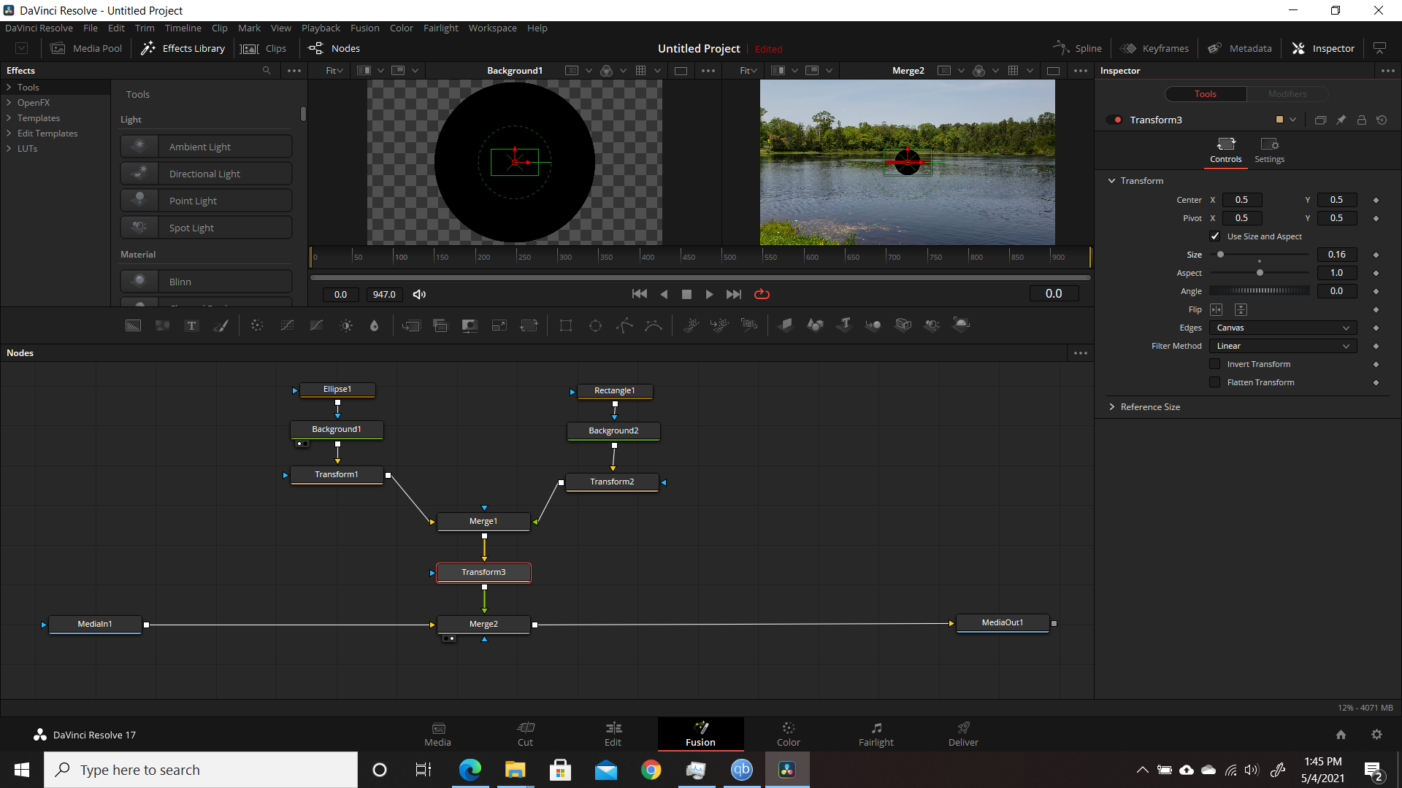Image resolution: width=1402 pixels, height=788 pixels.
Task: Click the Directional Light effect
Action: (206, 174)
